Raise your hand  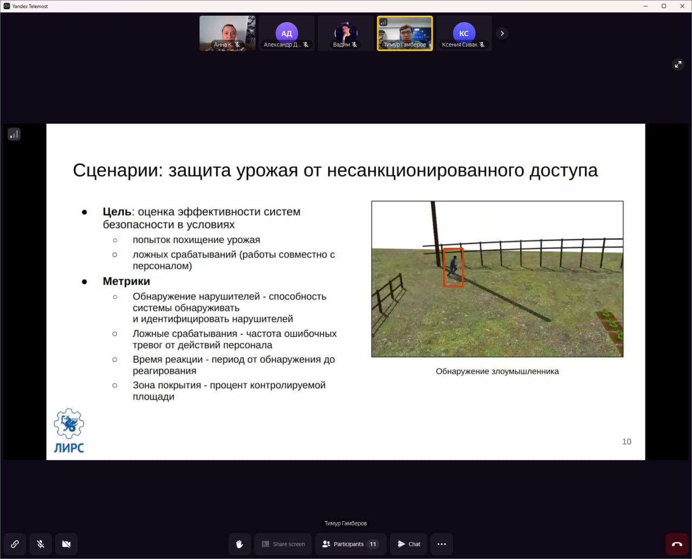point(239,544)
